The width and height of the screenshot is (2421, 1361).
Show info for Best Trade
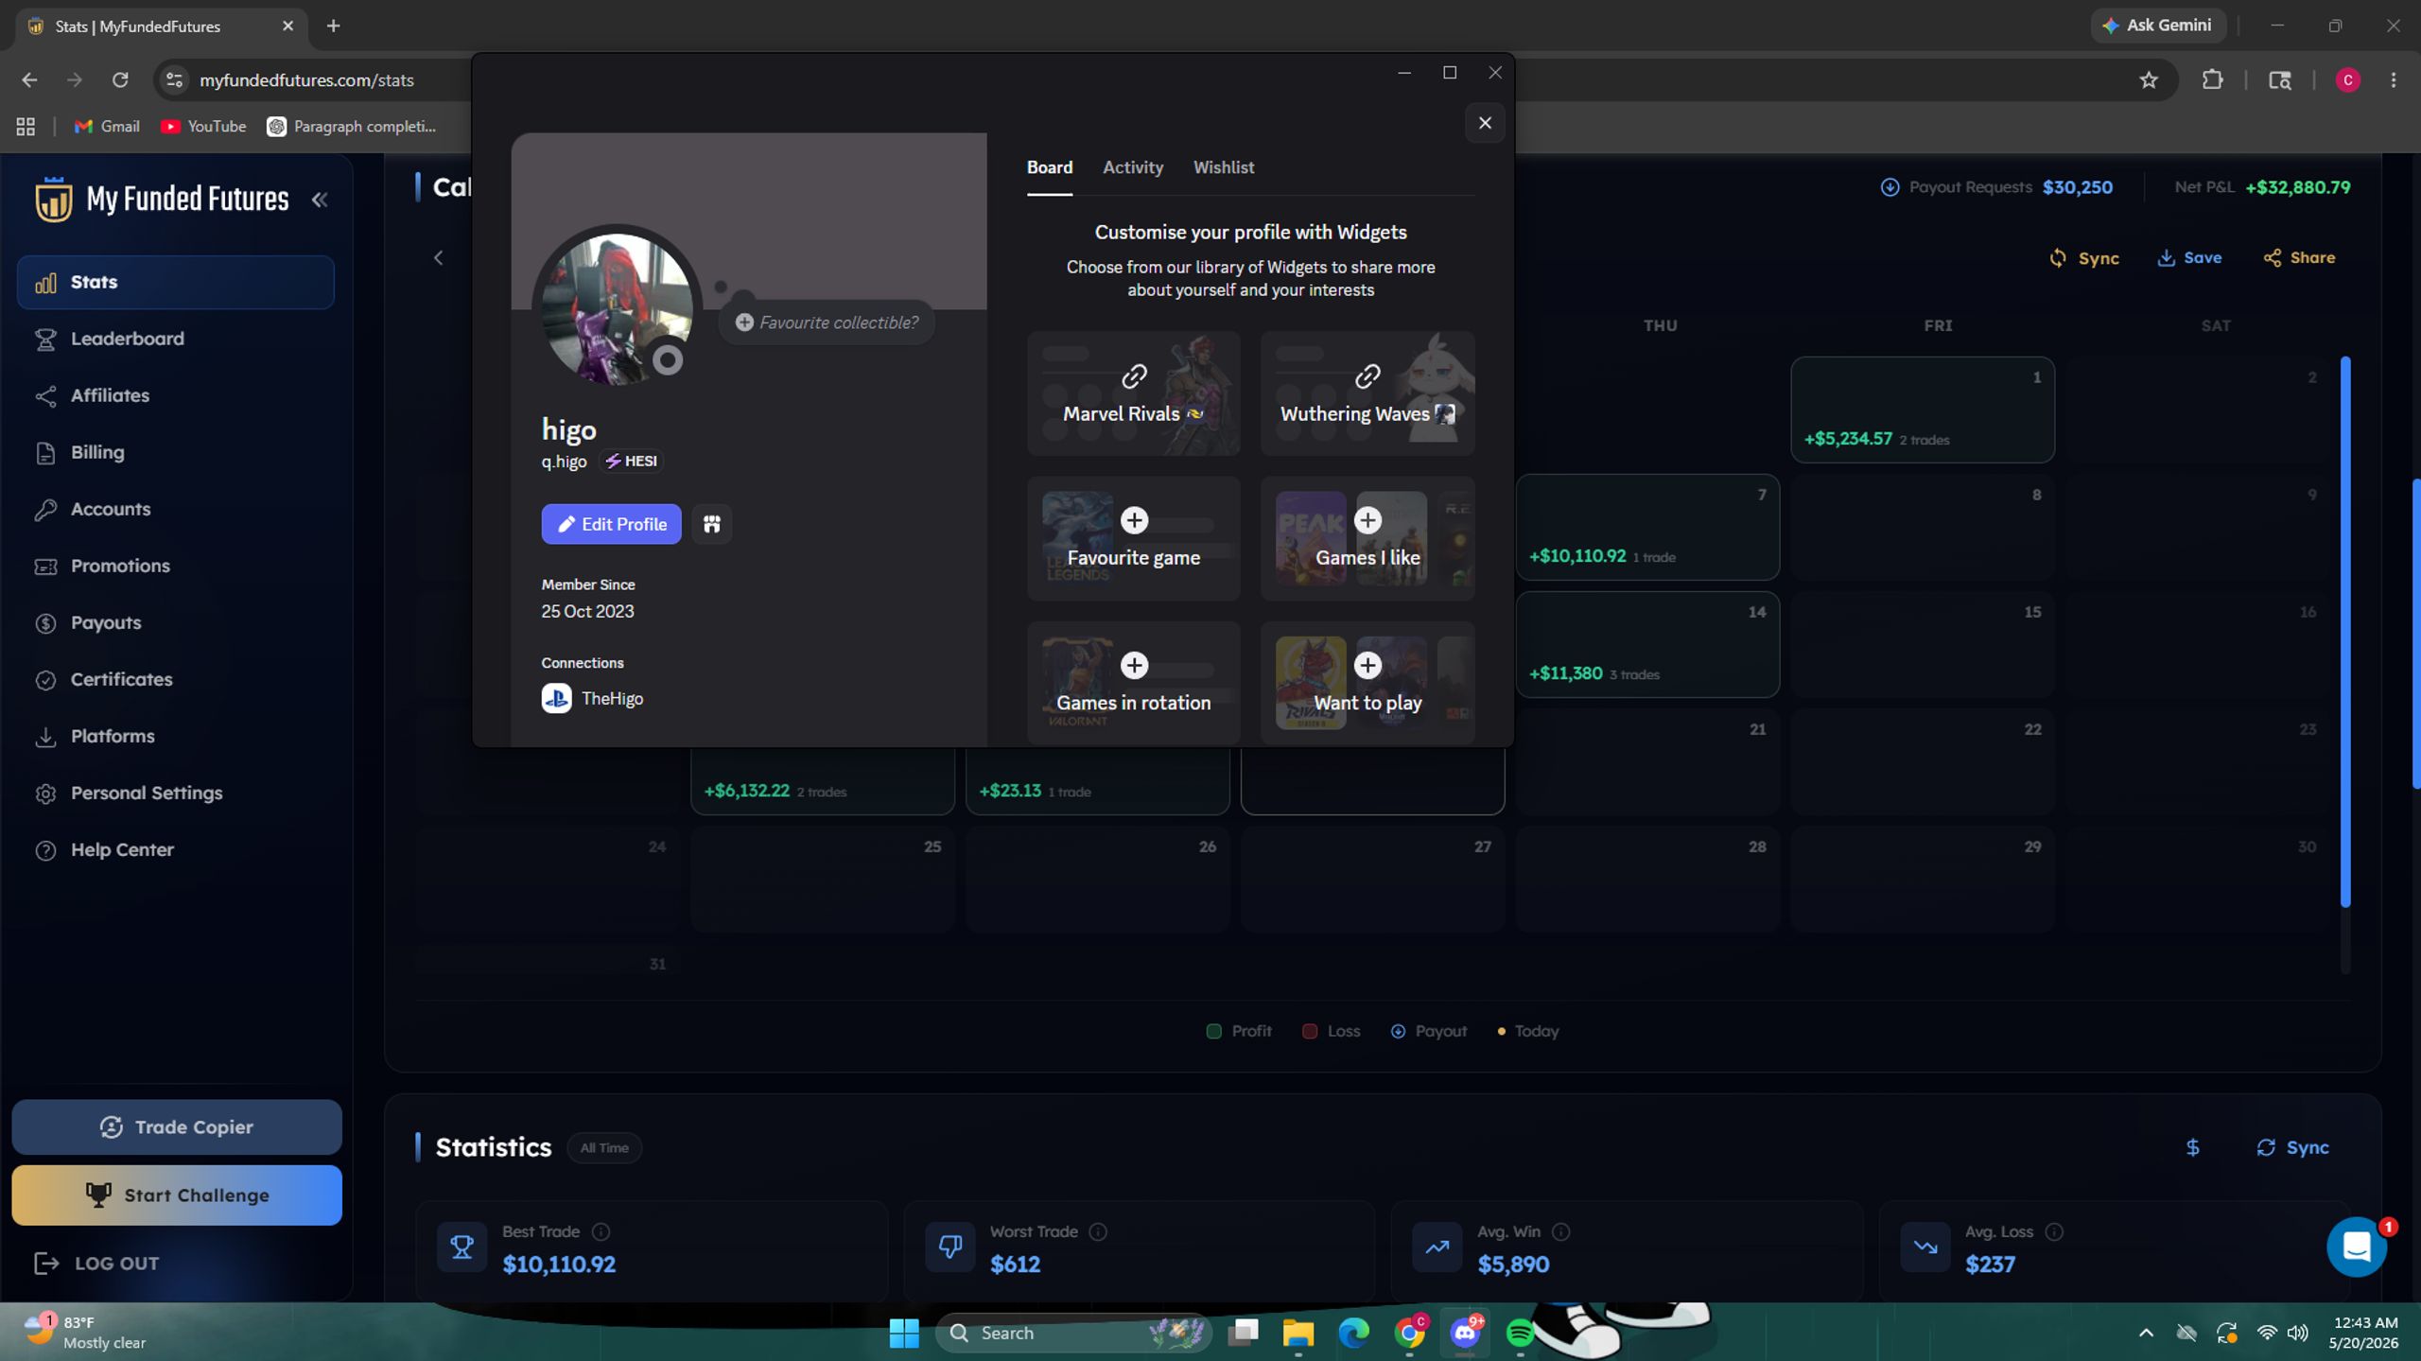click(x=601, y=1231)
